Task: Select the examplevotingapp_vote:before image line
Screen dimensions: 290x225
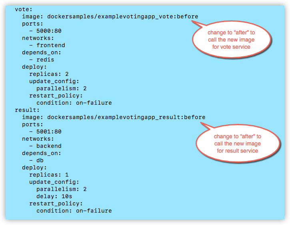Action: [x=110, y=16]
